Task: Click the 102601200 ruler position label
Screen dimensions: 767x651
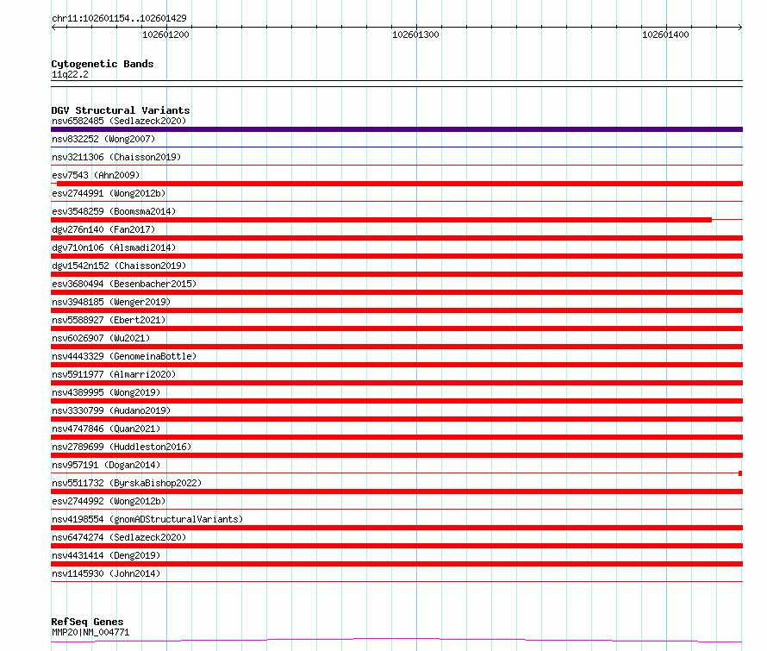Action: pos(165,34)
